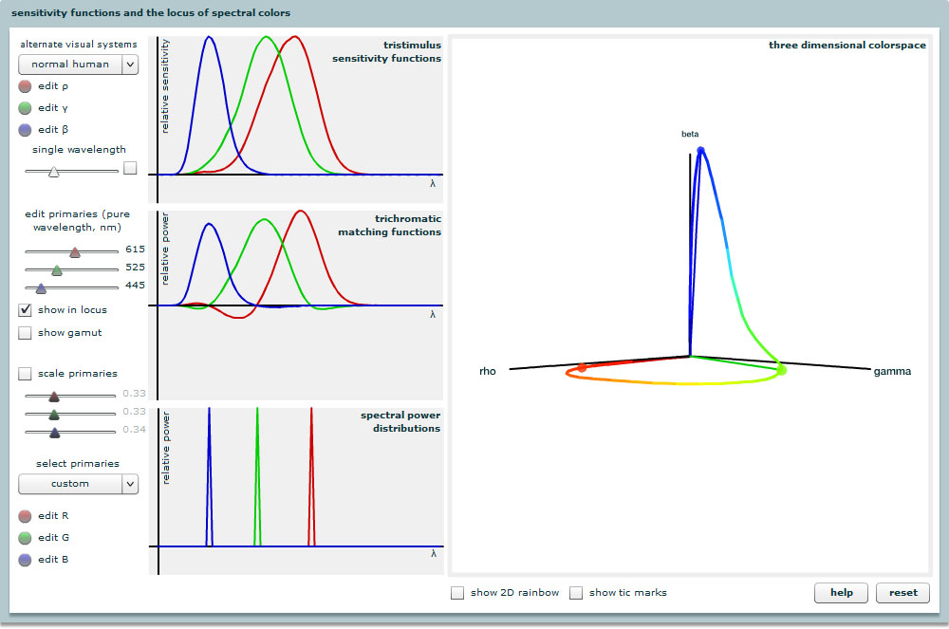Screen dimensions: 949x629
Task: Click the red edit ρ circle icon
Action: tap(26, 86)
